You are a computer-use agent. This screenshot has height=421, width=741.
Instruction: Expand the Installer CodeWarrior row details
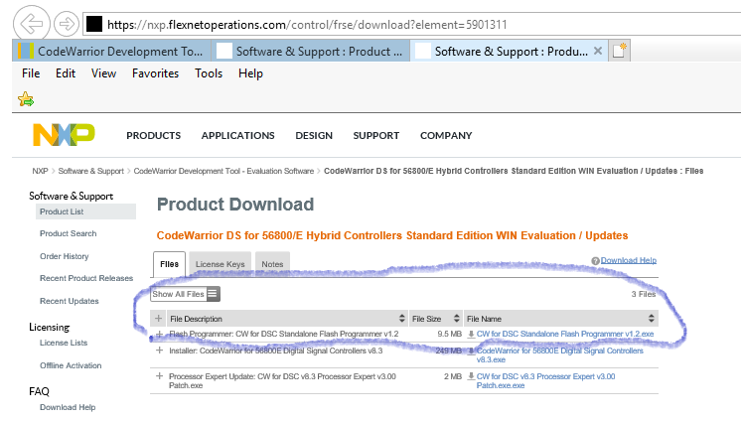pyautogui.click(x=159, y=351)
